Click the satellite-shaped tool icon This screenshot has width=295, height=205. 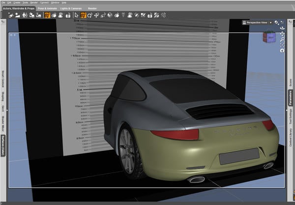pyautogui.click(x=137, y=15)
